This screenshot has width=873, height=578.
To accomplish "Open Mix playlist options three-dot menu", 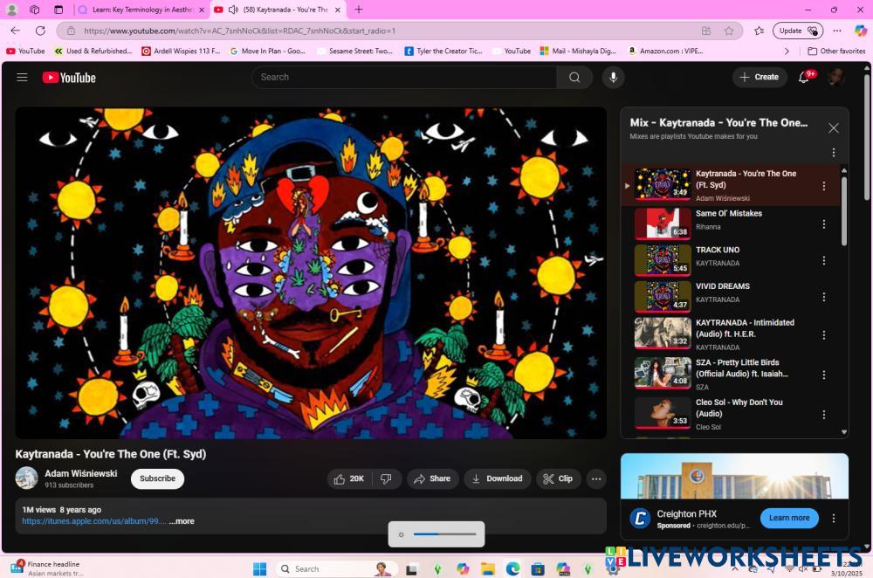I will 833,152.
